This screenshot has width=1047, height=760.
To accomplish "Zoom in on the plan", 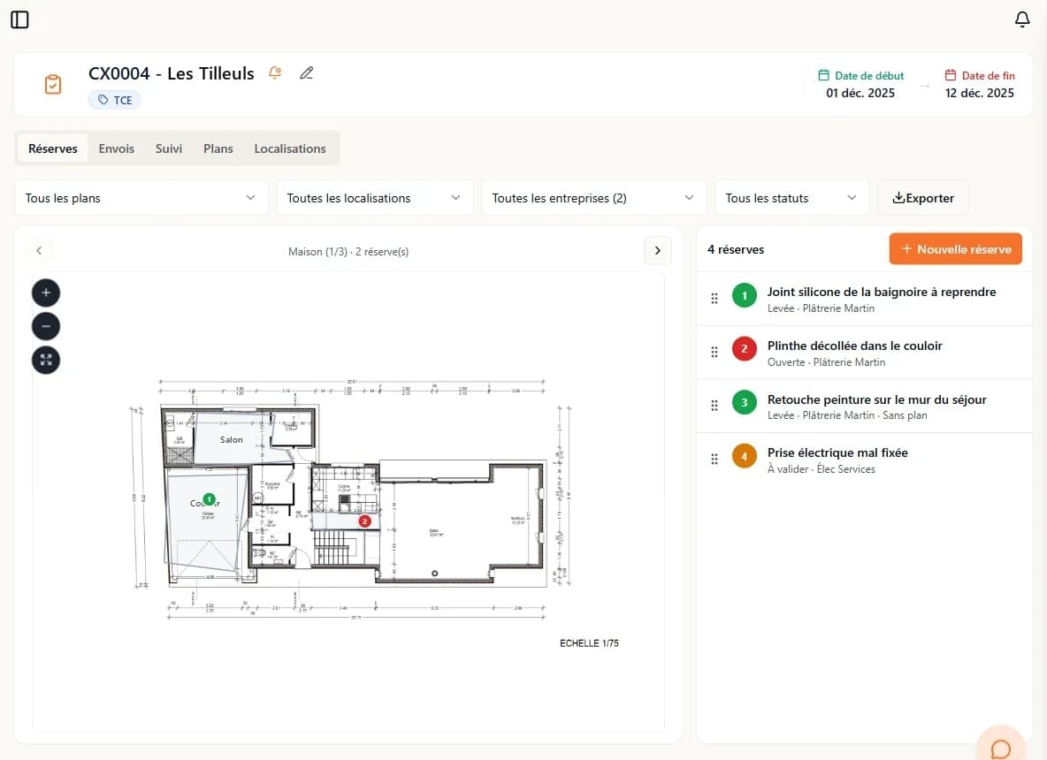I will [x=46, y=293].
